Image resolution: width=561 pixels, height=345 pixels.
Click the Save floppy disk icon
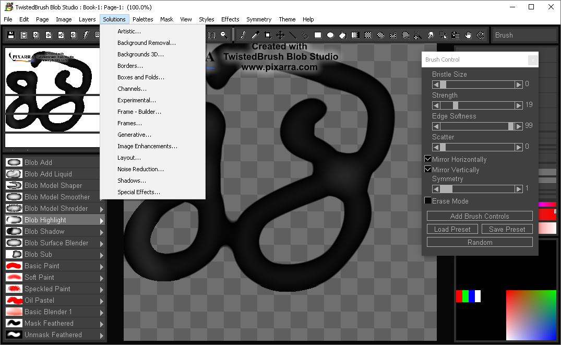(11, 35)
